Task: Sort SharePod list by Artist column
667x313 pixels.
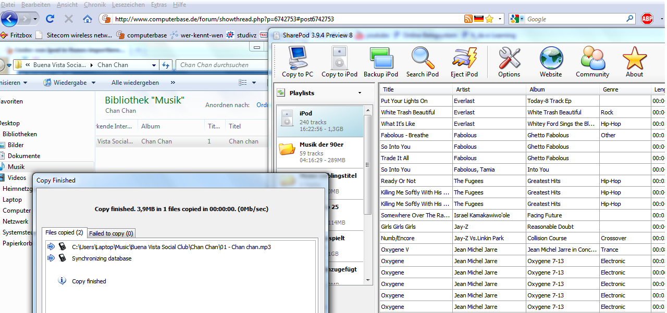Action: (x=489, y=89)
